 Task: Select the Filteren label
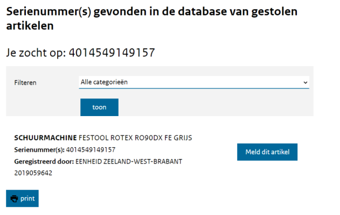point(25,83)
